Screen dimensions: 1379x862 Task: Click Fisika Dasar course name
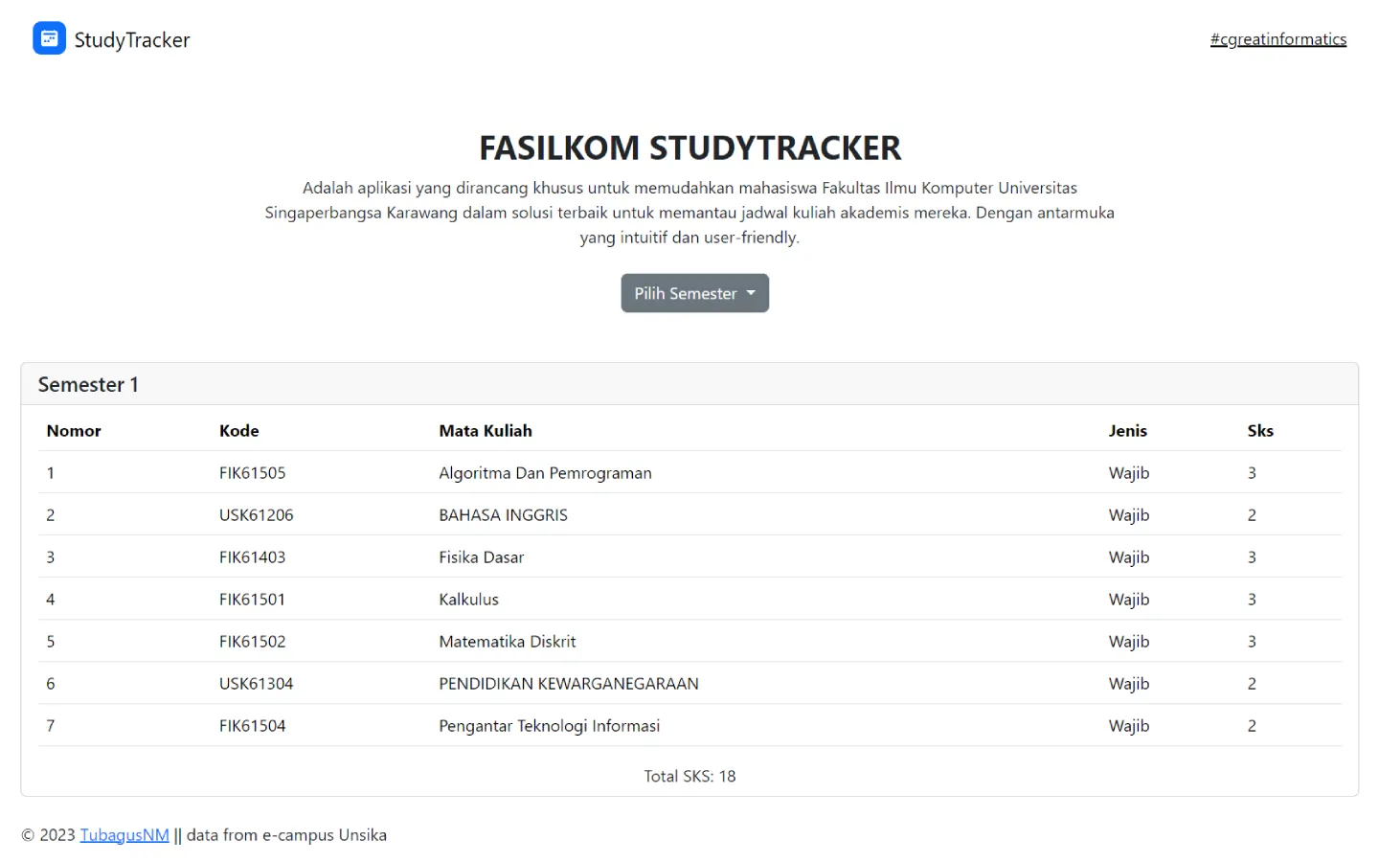(x=482, y=557)
